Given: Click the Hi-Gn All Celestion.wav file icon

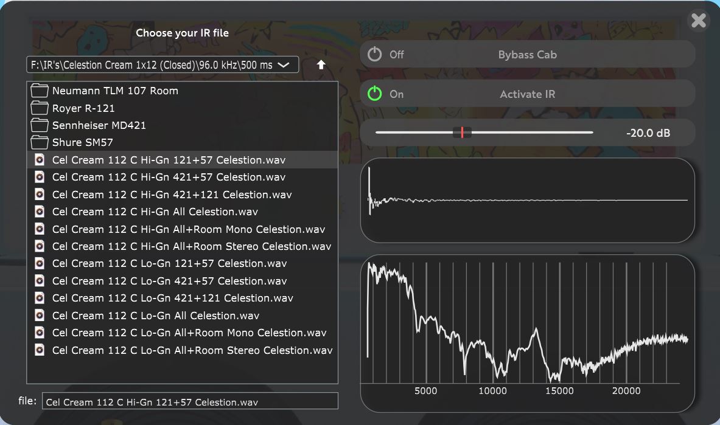Looking at the screenshot, I should (40, 212).
